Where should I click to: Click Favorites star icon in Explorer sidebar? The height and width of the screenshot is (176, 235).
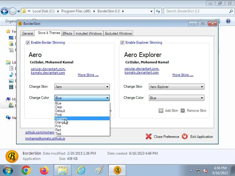8,31
